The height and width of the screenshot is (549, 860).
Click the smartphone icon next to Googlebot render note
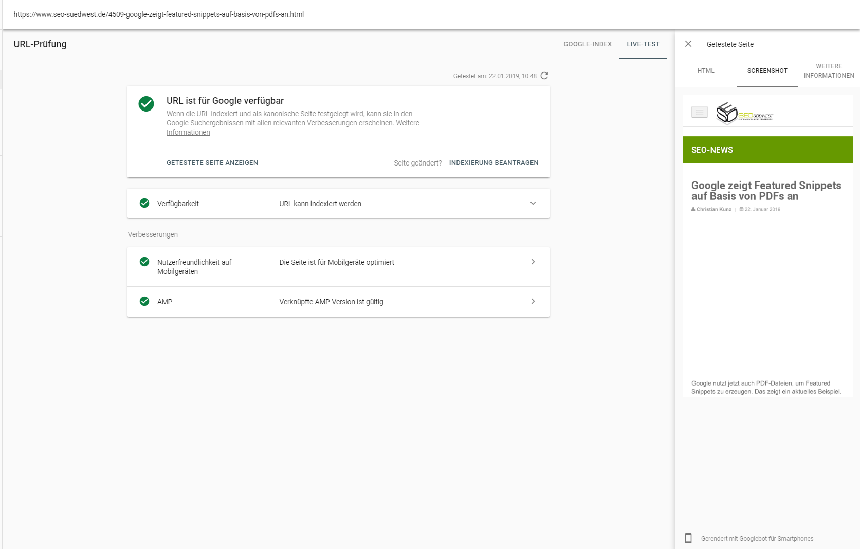click(688, 538)
